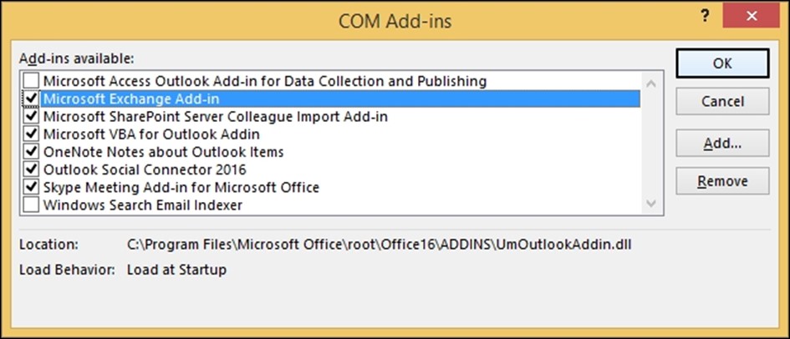This screenshot has height=339, width=790.
Task: Click the Cancel button
Action: pos(722,102)
